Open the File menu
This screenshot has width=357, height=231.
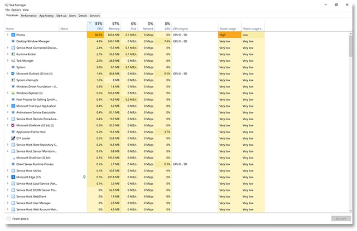click(7, 10)
